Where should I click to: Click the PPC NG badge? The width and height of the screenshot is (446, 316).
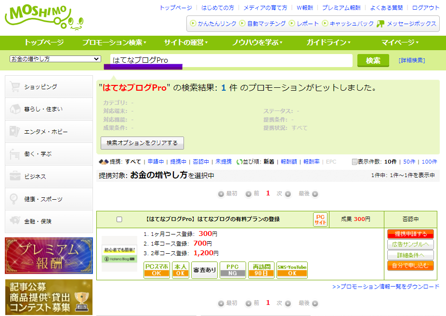tap(233, 270)
